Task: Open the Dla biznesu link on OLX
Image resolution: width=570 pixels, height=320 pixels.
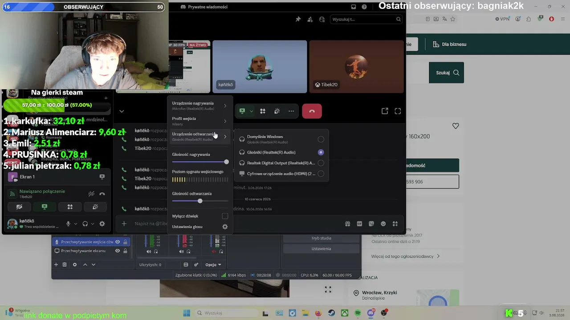Action: (449, 44)
